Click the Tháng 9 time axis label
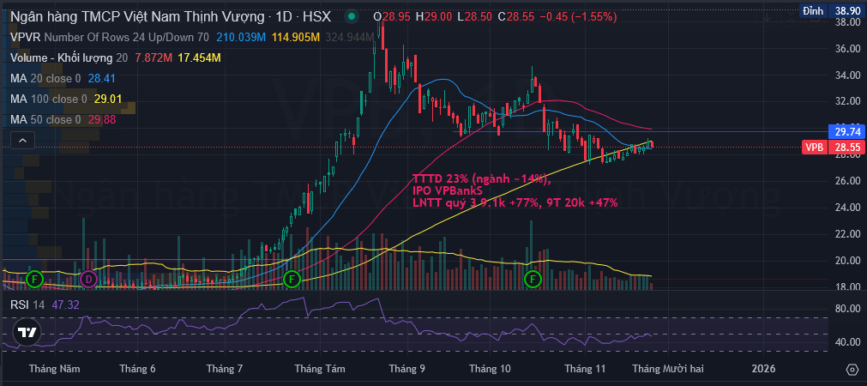The width and height of the screenshot is (867, 386). pos(407,368)
